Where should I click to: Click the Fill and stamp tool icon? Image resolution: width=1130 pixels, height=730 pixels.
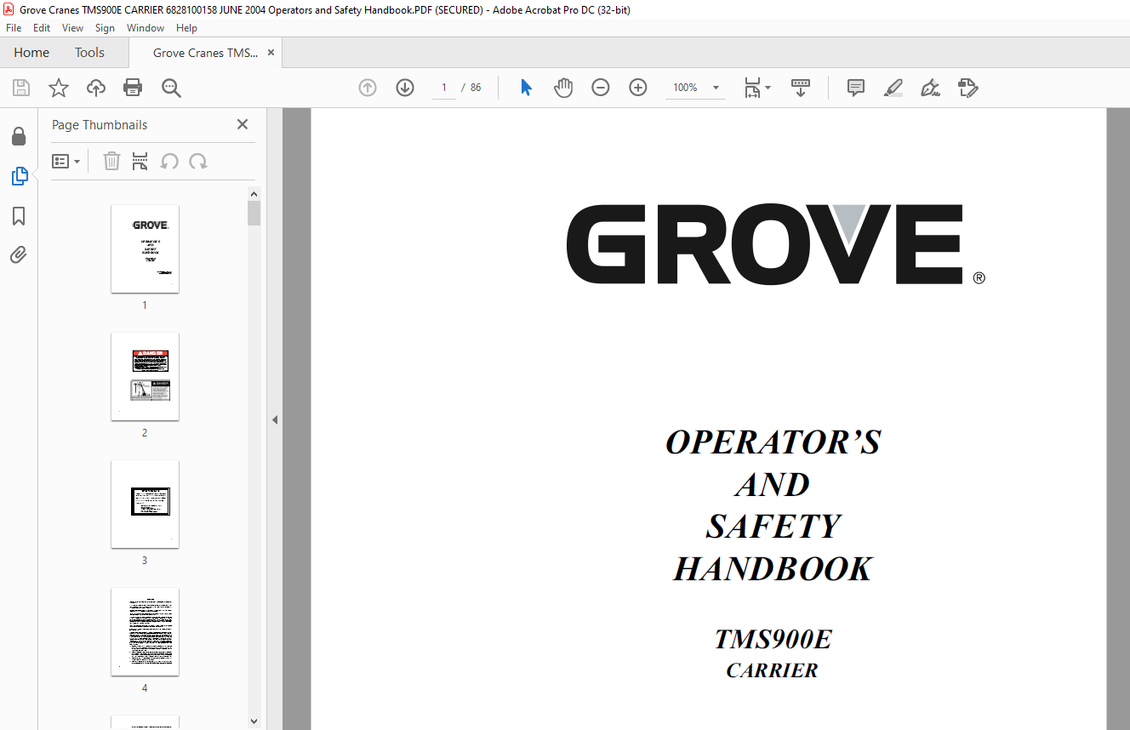(967, 88)
